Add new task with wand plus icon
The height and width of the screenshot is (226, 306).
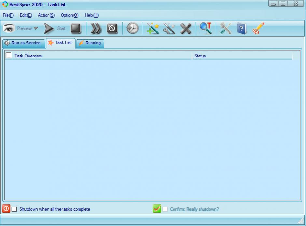pos(153,29)
